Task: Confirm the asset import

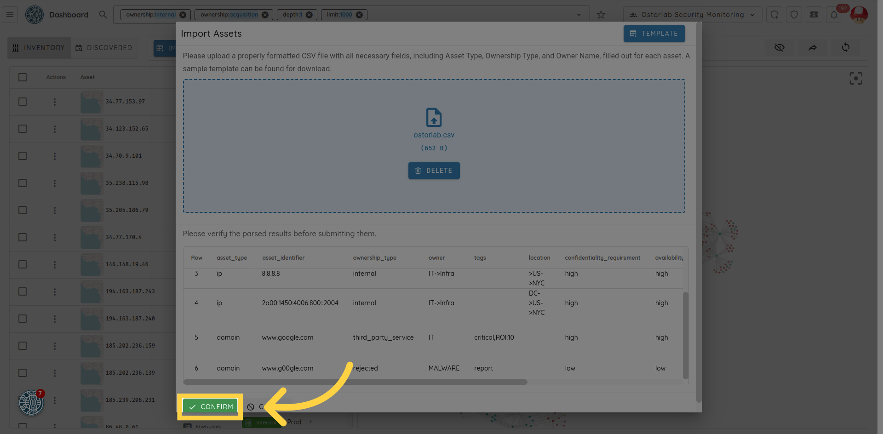Action: coord(211,407)
